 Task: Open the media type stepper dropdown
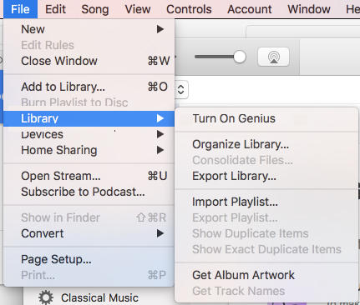181,89
